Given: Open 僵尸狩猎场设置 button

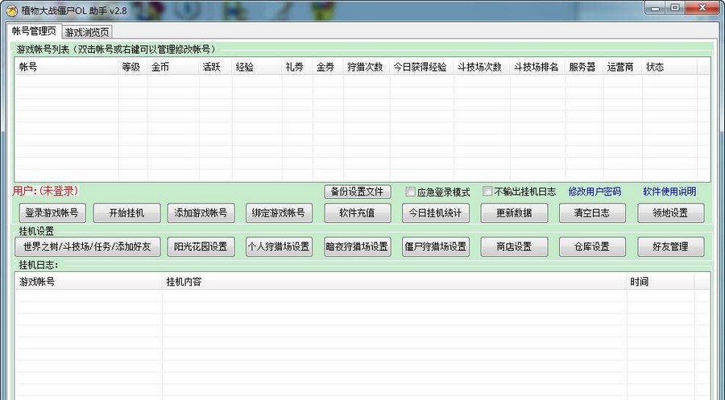Looking at the screenshot, I should click(436, 246).
